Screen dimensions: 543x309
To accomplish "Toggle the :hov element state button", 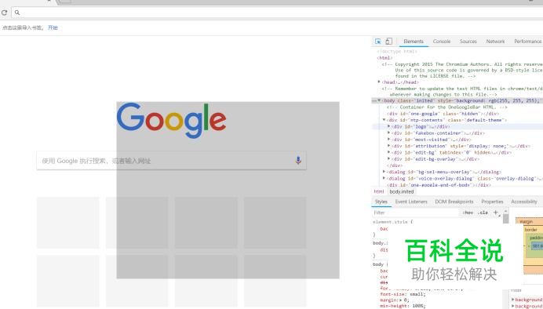I will click(468, 213).
